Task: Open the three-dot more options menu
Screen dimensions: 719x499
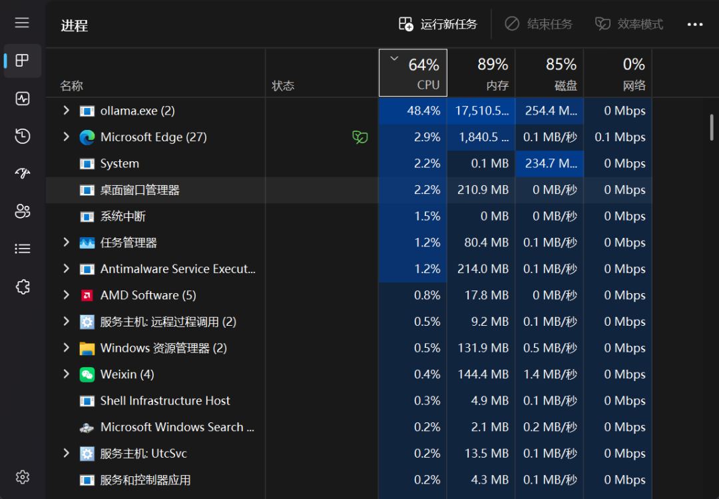Action: [x=694, y=25]
